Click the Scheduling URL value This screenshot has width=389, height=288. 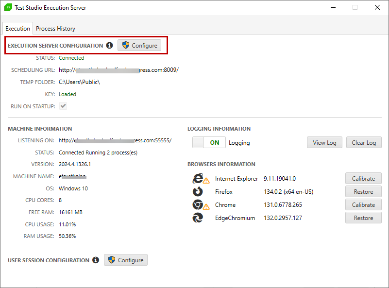click(x=118, y=70)
